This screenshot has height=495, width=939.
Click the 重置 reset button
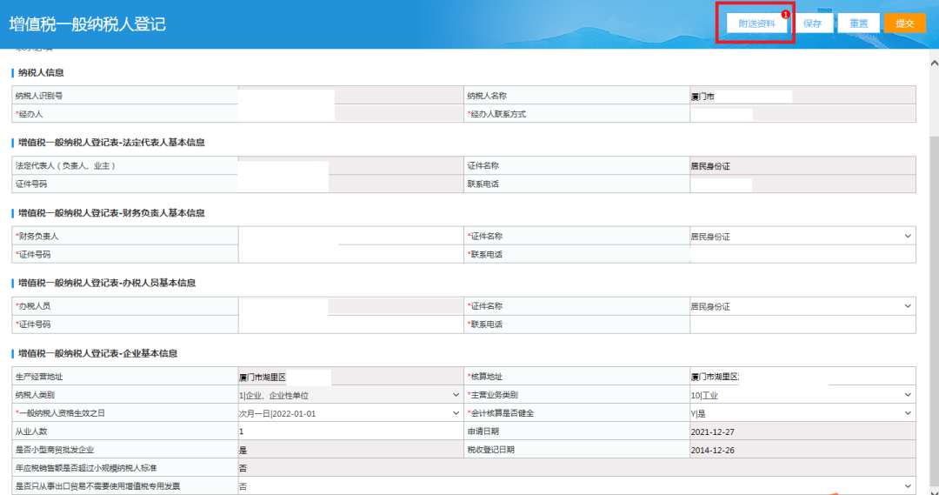[858, 23]
